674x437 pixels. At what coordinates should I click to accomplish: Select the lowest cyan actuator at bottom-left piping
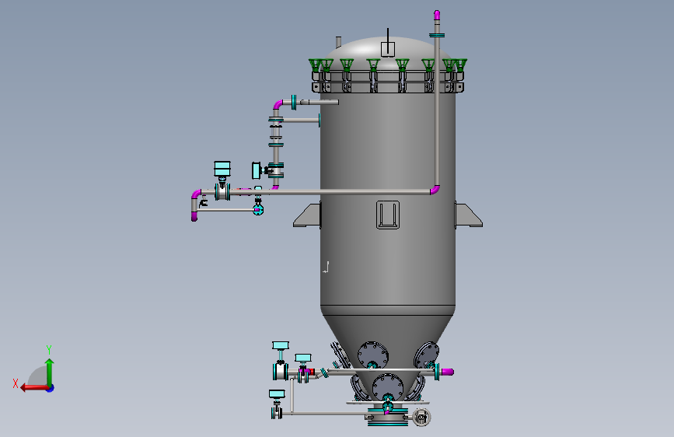click(277, 394)
